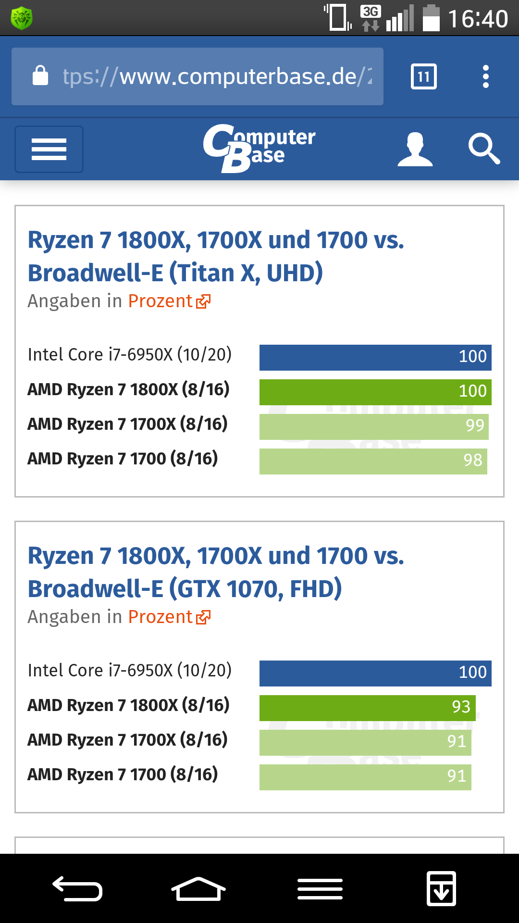
Task: Tap the search magnifier icon
Action: tap(484, 149)
